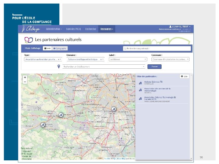219x164 pixels.
Task: Expand the Type dropdown arrow
Action: pyautogui.click(x=61, y=60)
